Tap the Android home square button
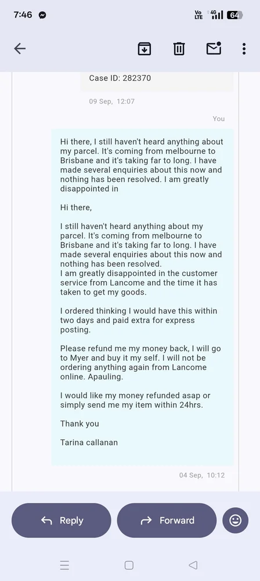The width and height of the screenshot is (260, 581). tap(129, 565)
